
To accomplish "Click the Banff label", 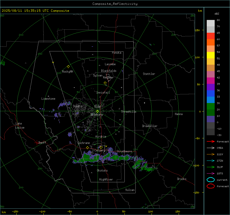I will click(x=42, y=143).
